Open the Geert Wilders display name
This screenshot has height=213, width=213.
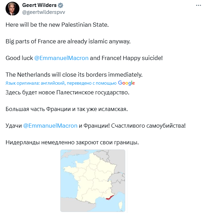[x=39, y=5]
